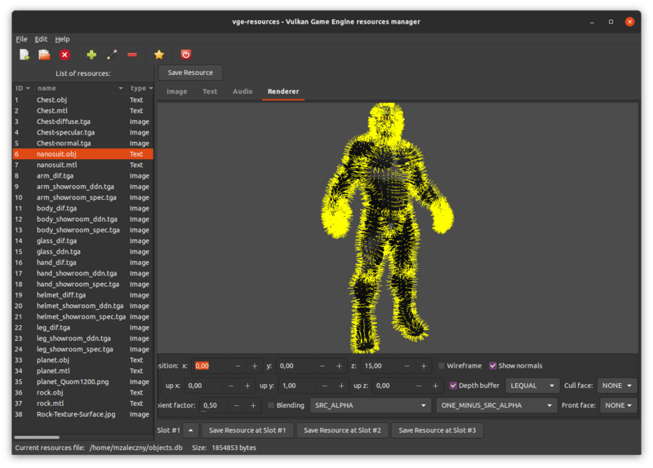Switch to the Audio tab
This screenshot has height=468, width=653.
click(242, 91)
